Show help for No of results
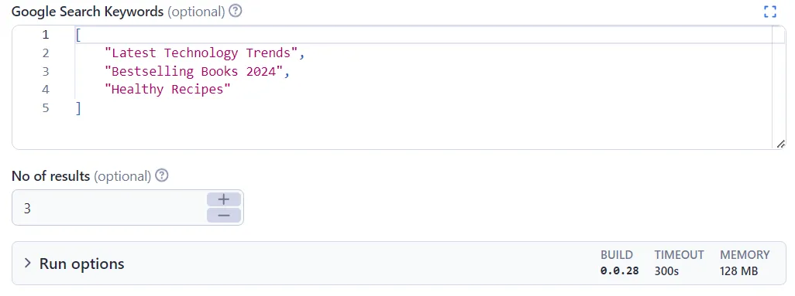 162,175
